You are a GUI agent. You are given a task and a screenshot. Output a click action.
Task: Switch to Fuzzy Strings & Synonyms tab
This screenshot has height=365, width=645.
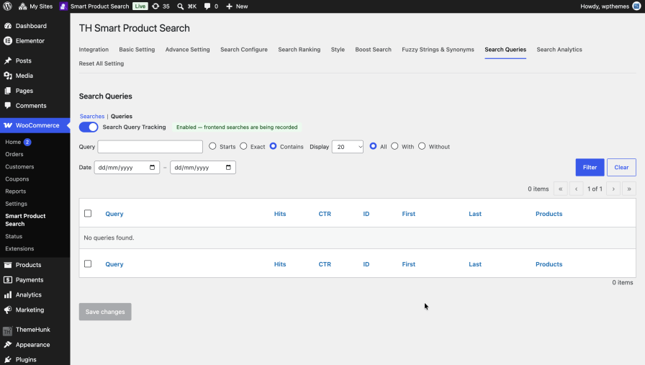click(x=438, y=50)
